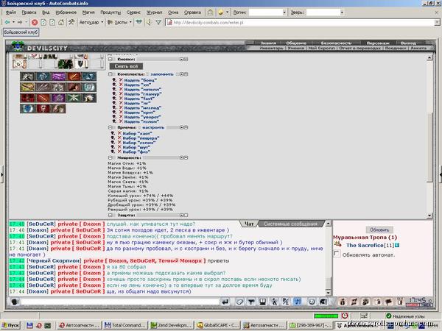Select the "Бойцовский клуб" page tab
442x331 pixels.
pyautogui.click(x=21, y=32)
